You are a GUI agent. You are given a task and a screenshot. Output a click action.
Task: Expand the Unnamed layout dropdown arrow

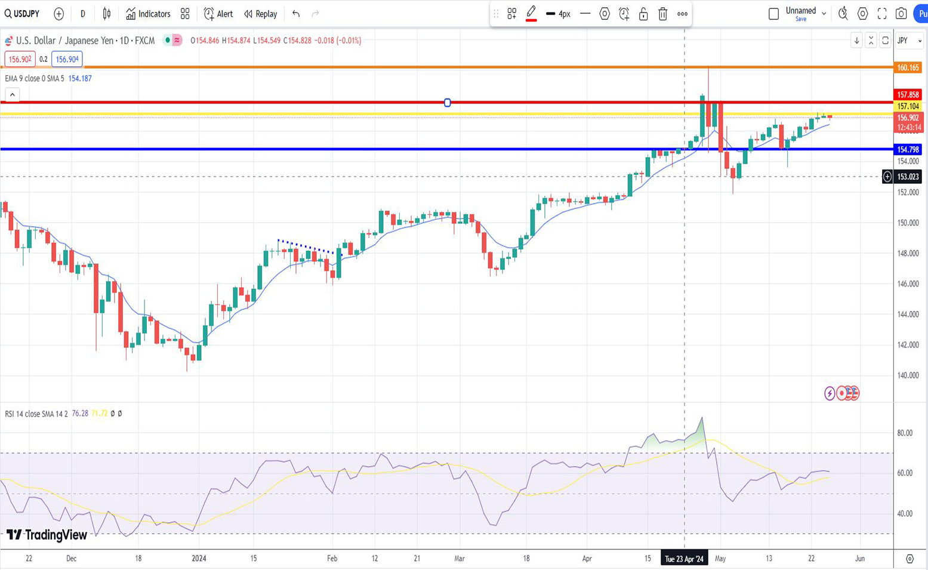click(824, 14)
